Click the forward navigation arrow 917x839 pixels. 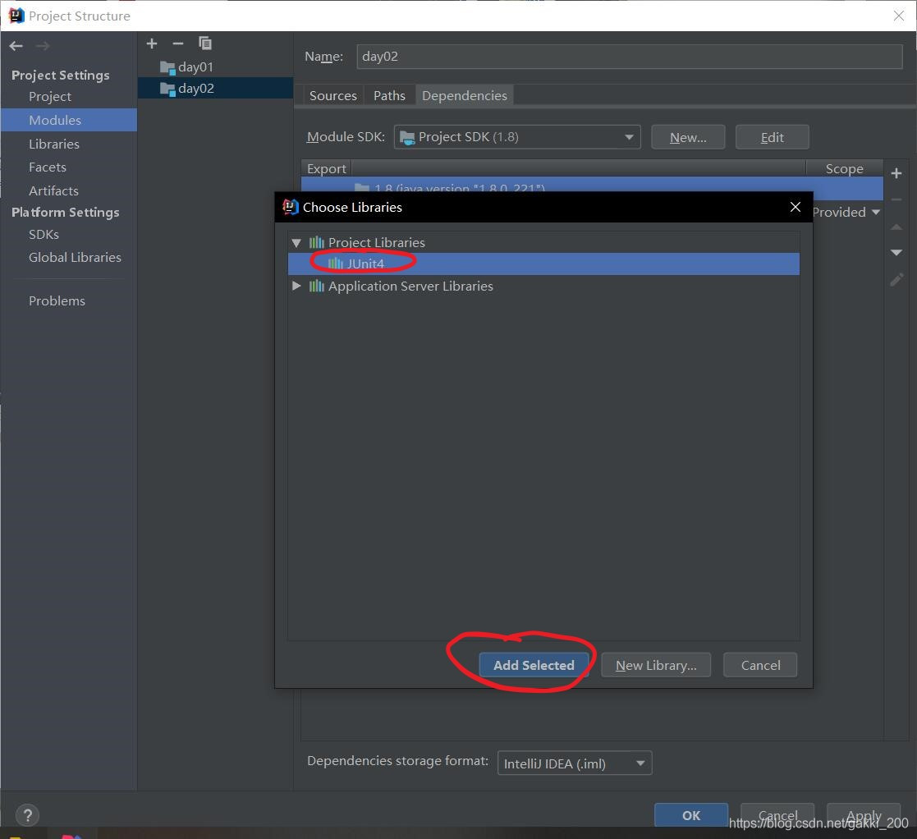pos(43,46)
